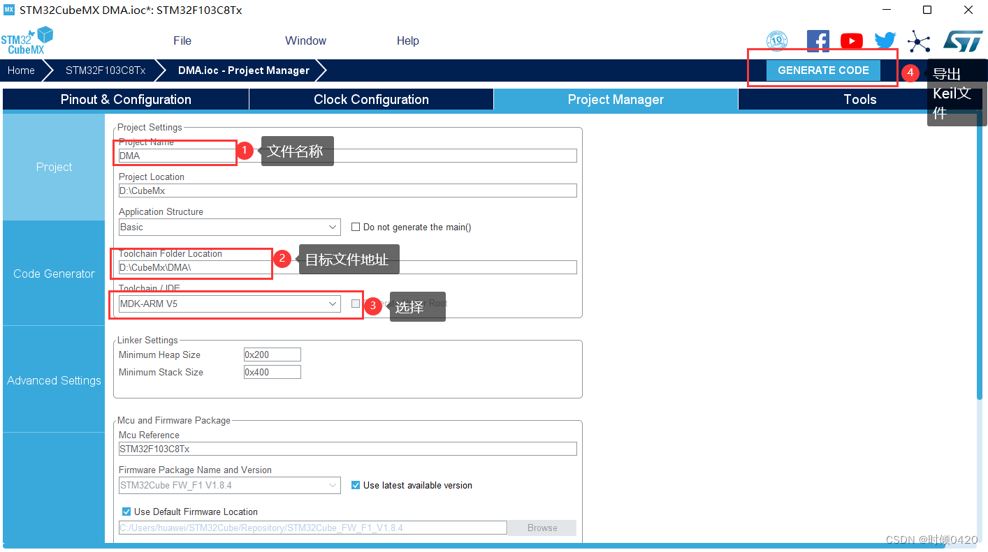Close the STM32CubeMX window
988x552 pixels.
968,10
